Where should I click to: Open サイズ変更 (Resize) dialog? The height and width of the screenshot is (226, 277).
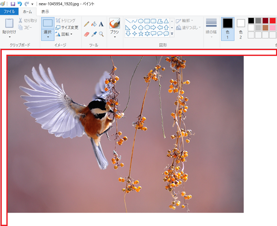click(x=67, y=28)
